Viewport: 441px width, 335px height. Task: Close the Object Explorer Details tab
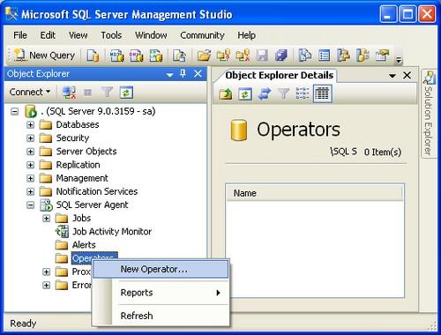point(407,75)
